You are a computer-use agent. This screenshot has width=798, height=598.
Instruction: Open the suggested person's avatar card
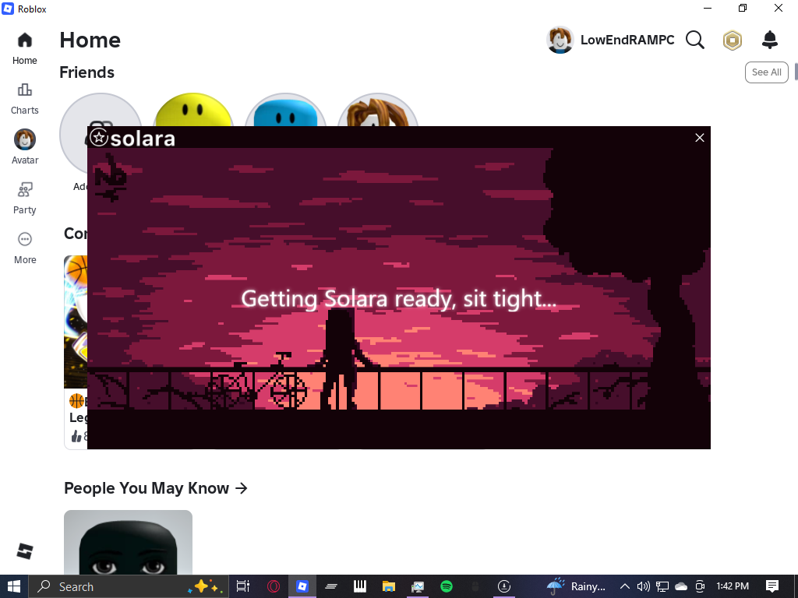click(x=129, y=542)
